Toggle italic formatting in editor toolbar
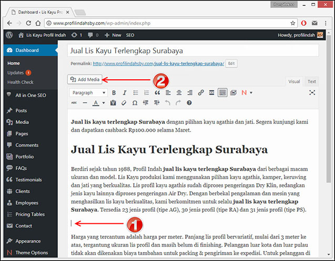 point(125,92)
